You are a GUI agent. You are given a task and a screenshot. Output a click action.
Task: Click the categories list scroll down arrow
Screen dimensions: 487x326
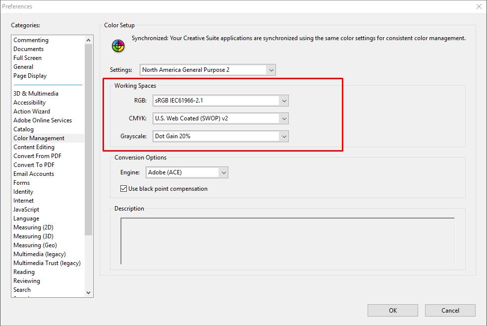89,292
